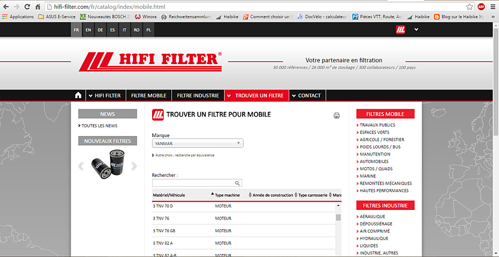This screenshot has width=499, height=257.
Task: Open the Adblock Plus extension icon
Action: pyautogui.click(x=481, y=7)
